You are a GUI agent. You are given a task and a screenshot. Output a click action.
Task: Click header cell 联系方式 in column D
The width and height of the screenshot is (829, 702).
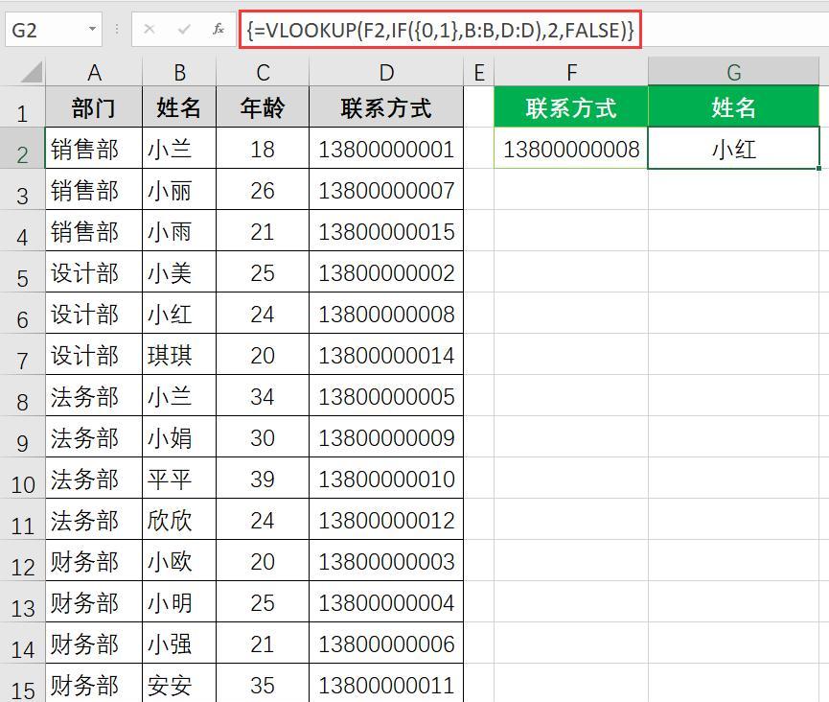pyautogui.click(x=386, y=107)
